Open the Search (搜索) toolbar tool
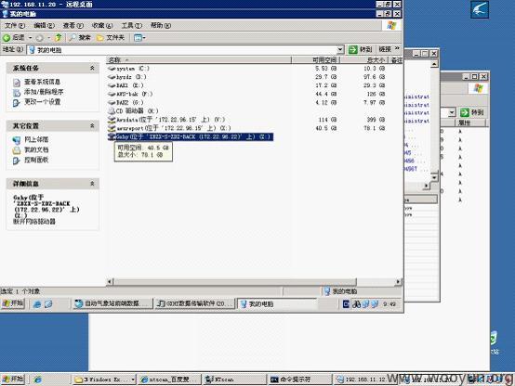 [x=80, y=37]
